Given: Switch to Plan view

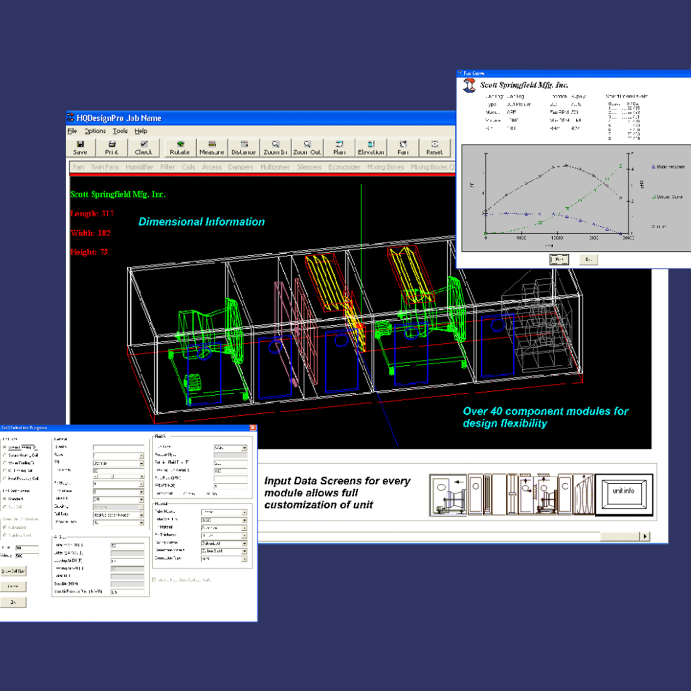Looking at the screenshot, I should point(340,147).
